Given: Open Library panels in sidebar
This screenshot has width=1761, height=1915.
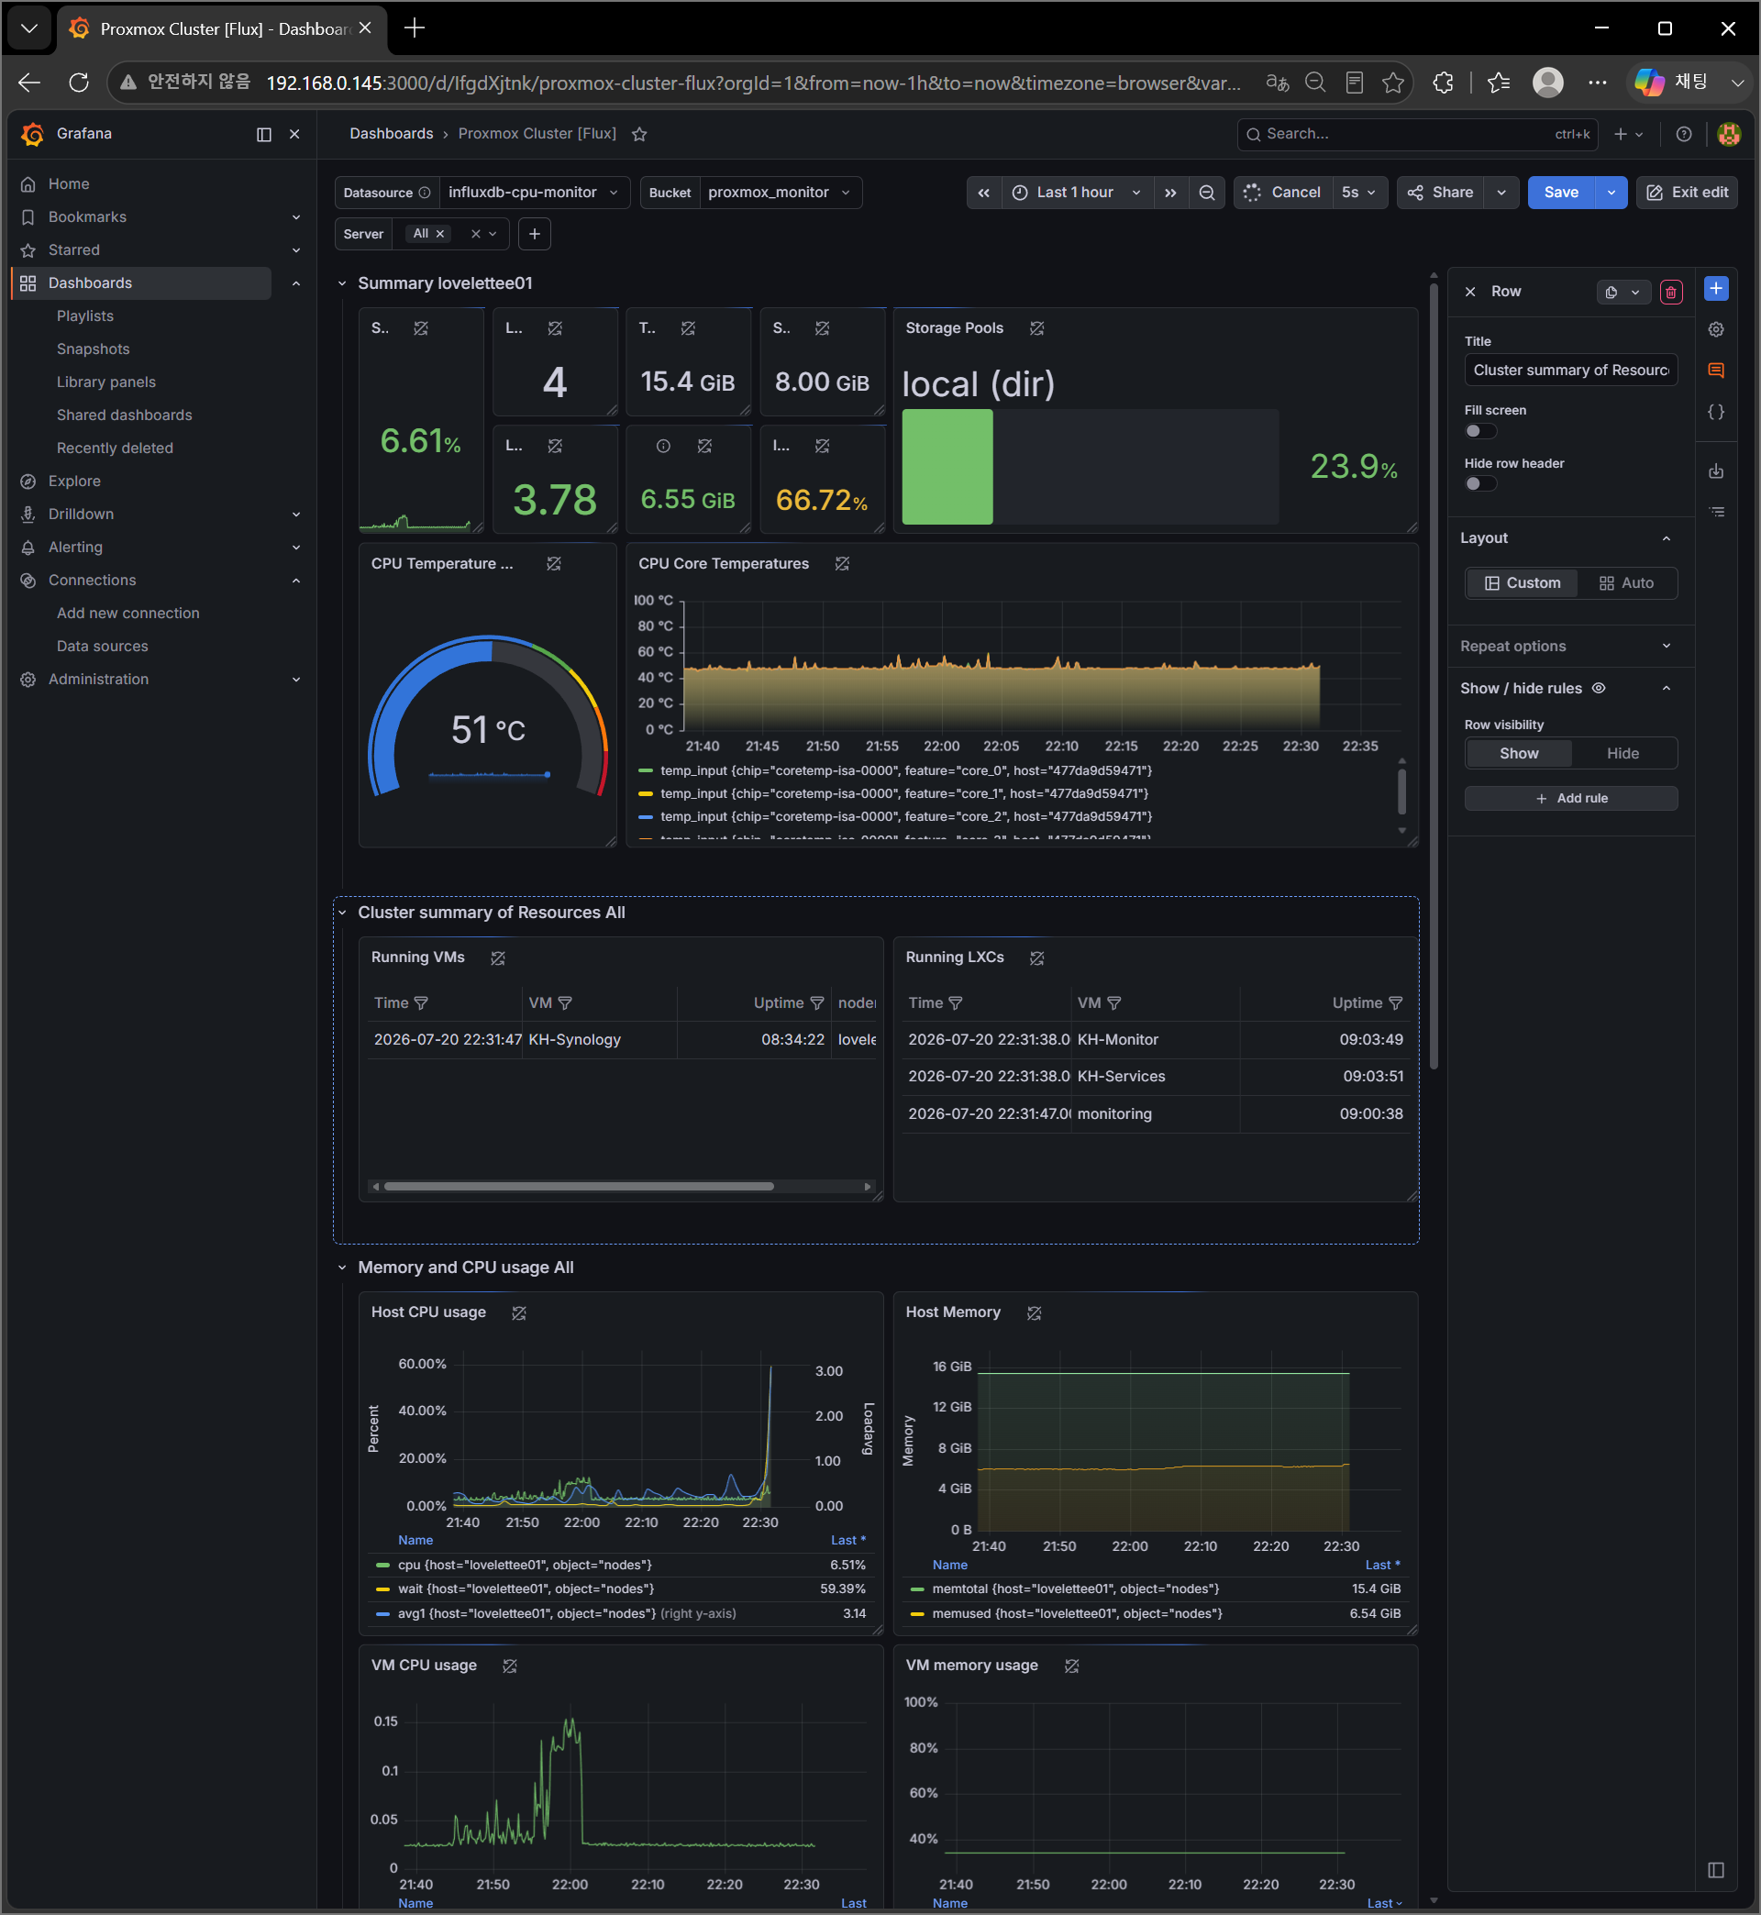Looking at the screenshot, I should click(x=105, y=382).
